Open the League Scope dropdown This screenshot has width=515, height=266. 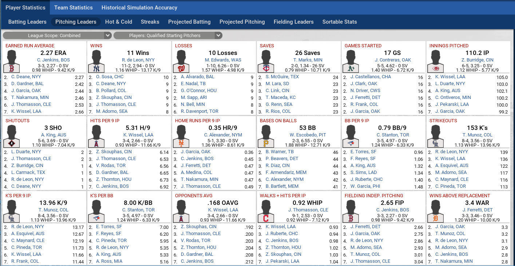point(57,36)
